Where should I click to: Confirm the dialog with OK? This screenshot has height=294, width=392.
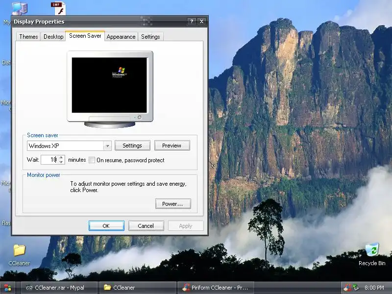106,226
